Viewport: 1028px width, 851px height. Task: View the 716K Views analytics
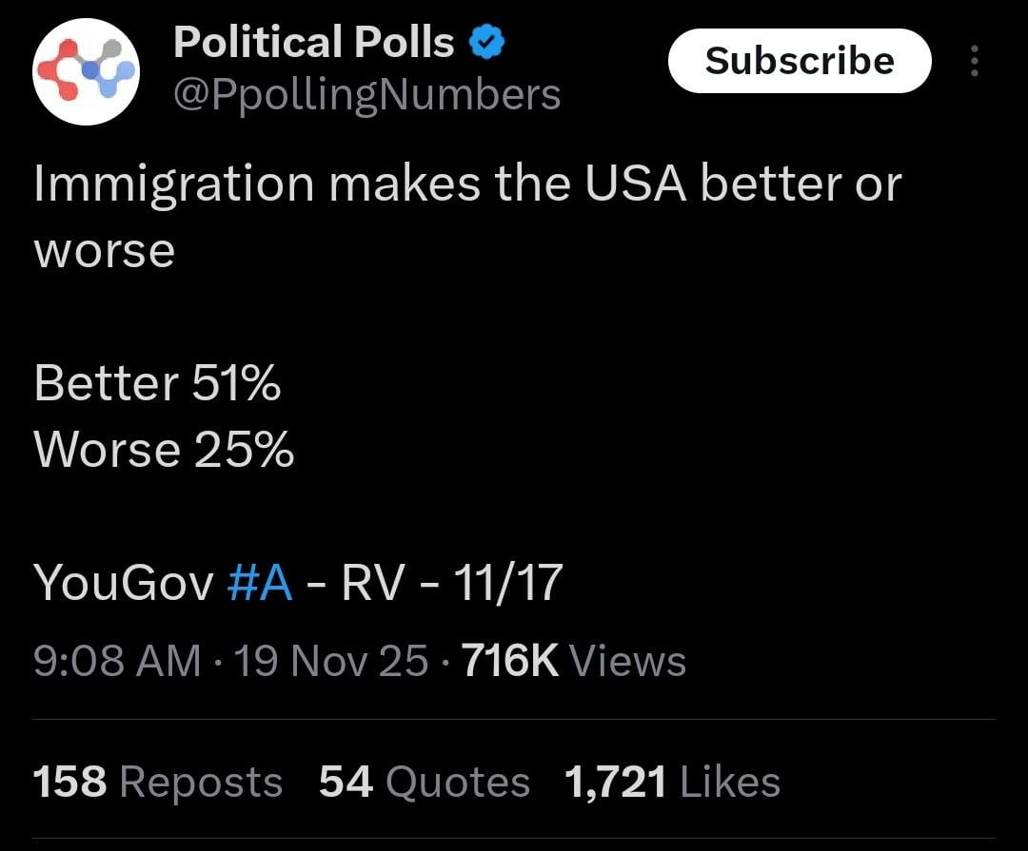pos(573,661)
